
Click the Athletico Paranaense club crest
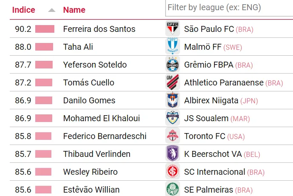tap(172, 82)
